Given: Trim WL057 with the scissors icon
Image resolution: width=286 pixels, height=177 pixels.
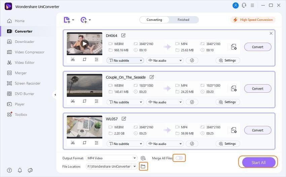Looking at the screenshot, I should coord(73,143).
